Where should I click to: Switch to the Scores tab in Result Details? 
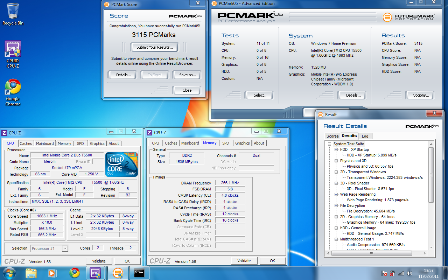point(332,136)
